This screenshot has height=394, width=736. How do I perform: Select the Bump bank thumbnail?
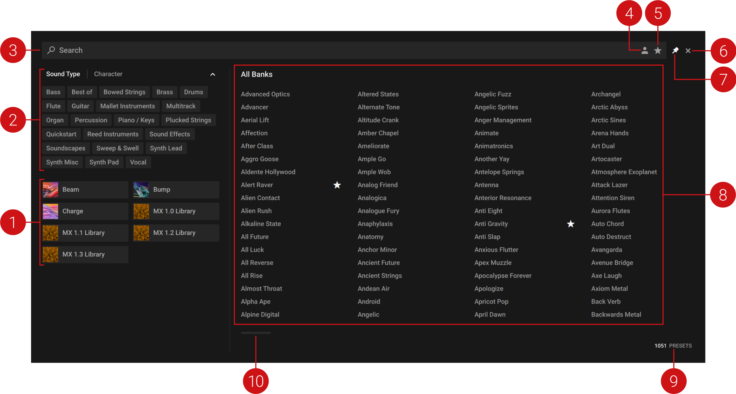click(x=141, y=189)
